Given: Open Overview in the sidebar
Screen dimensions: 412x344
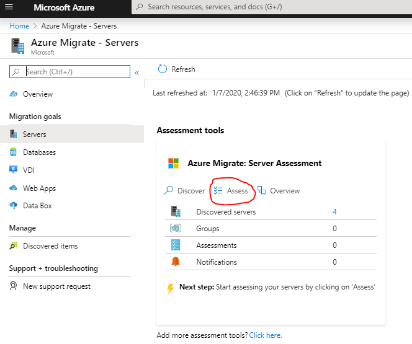Looking at the screenshot, I should click(38, 94).
